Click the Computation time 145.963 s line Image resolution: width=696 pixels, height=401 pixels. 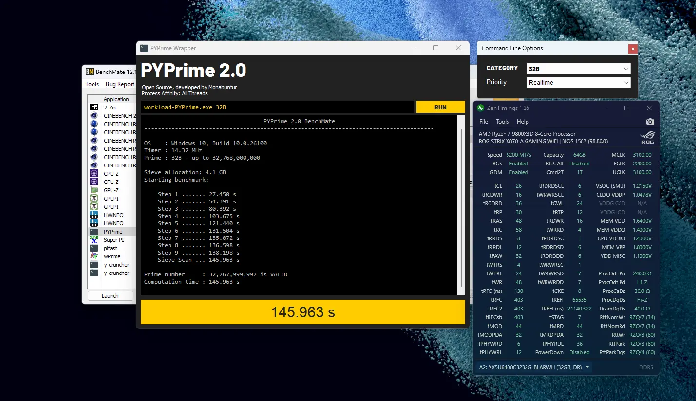coord(192,282)
